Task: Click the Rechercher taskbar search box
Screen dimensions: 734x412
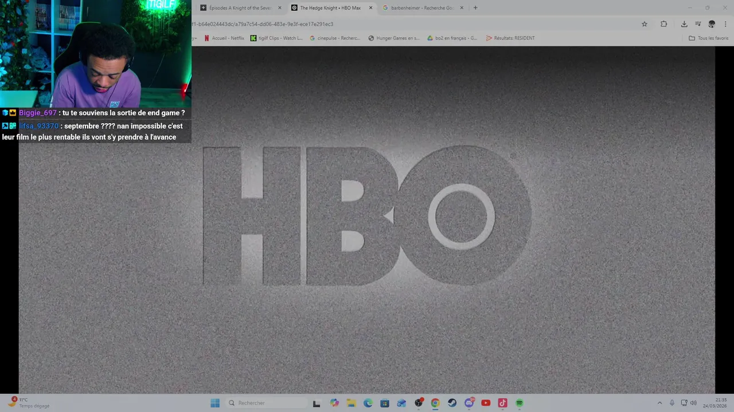Action: click(267, 403)
